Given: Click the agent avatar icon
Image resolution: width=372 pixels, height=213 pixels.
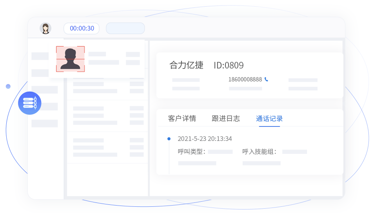Looking at the screenshot, I should [45, 28].
